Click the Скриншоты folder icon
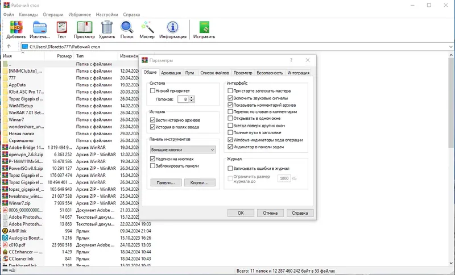Screen dimensions: 455x275 [5, 140]
